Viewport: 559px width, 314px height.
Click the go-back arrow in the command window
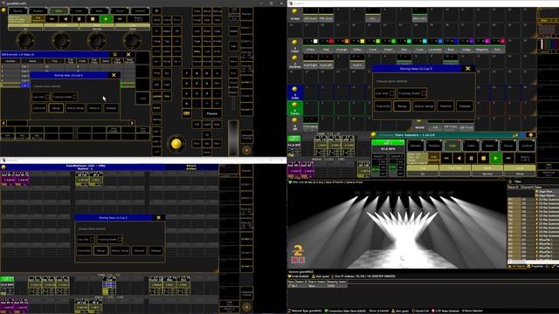click(x=66, y=19)
